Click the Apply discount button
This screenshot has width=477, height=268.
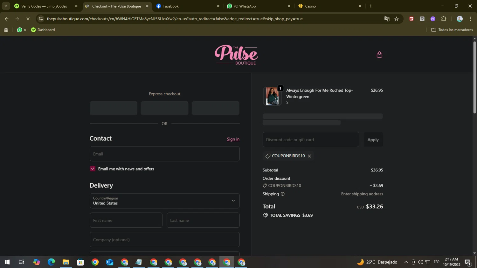click(x=373, y=140)
